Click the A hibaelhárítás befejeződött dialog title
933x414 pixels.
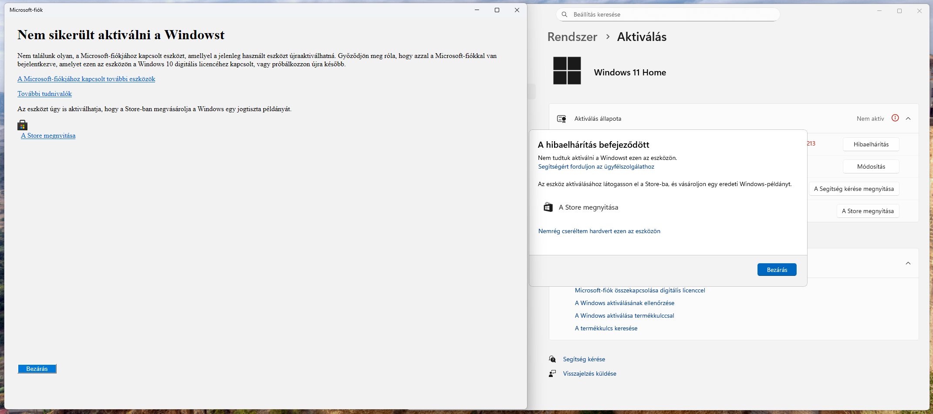(x=593, y=145)
